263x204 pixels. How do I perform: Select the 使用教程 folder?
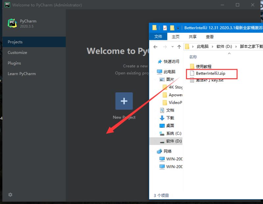click(203, 66)
